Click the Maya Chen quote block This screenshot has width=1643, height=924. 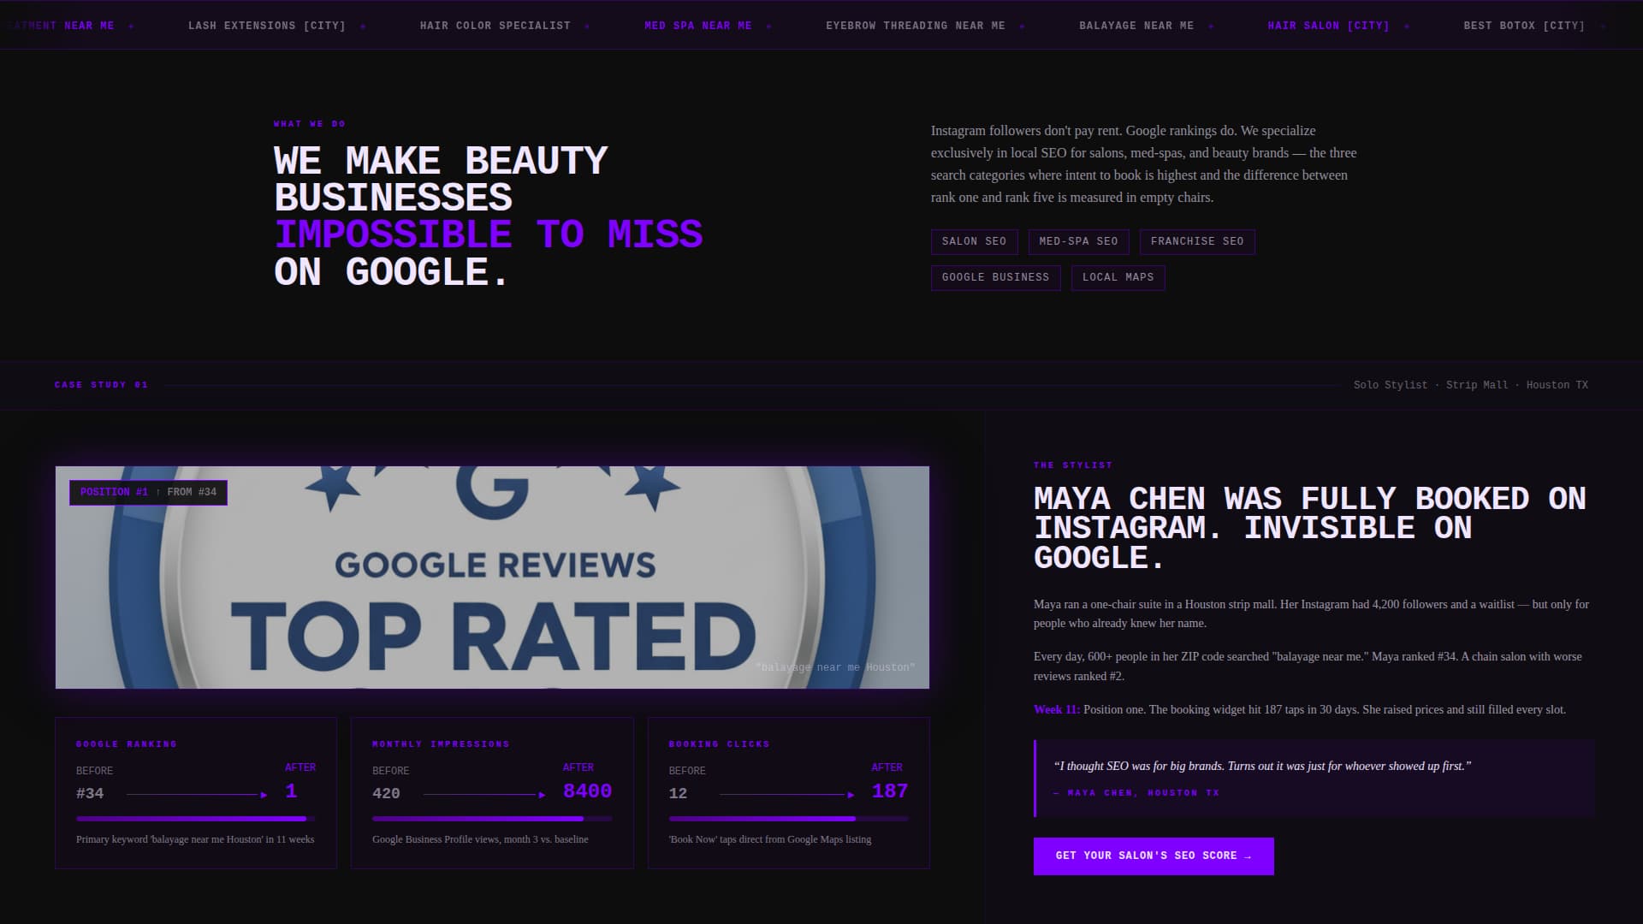(1314, 779)
